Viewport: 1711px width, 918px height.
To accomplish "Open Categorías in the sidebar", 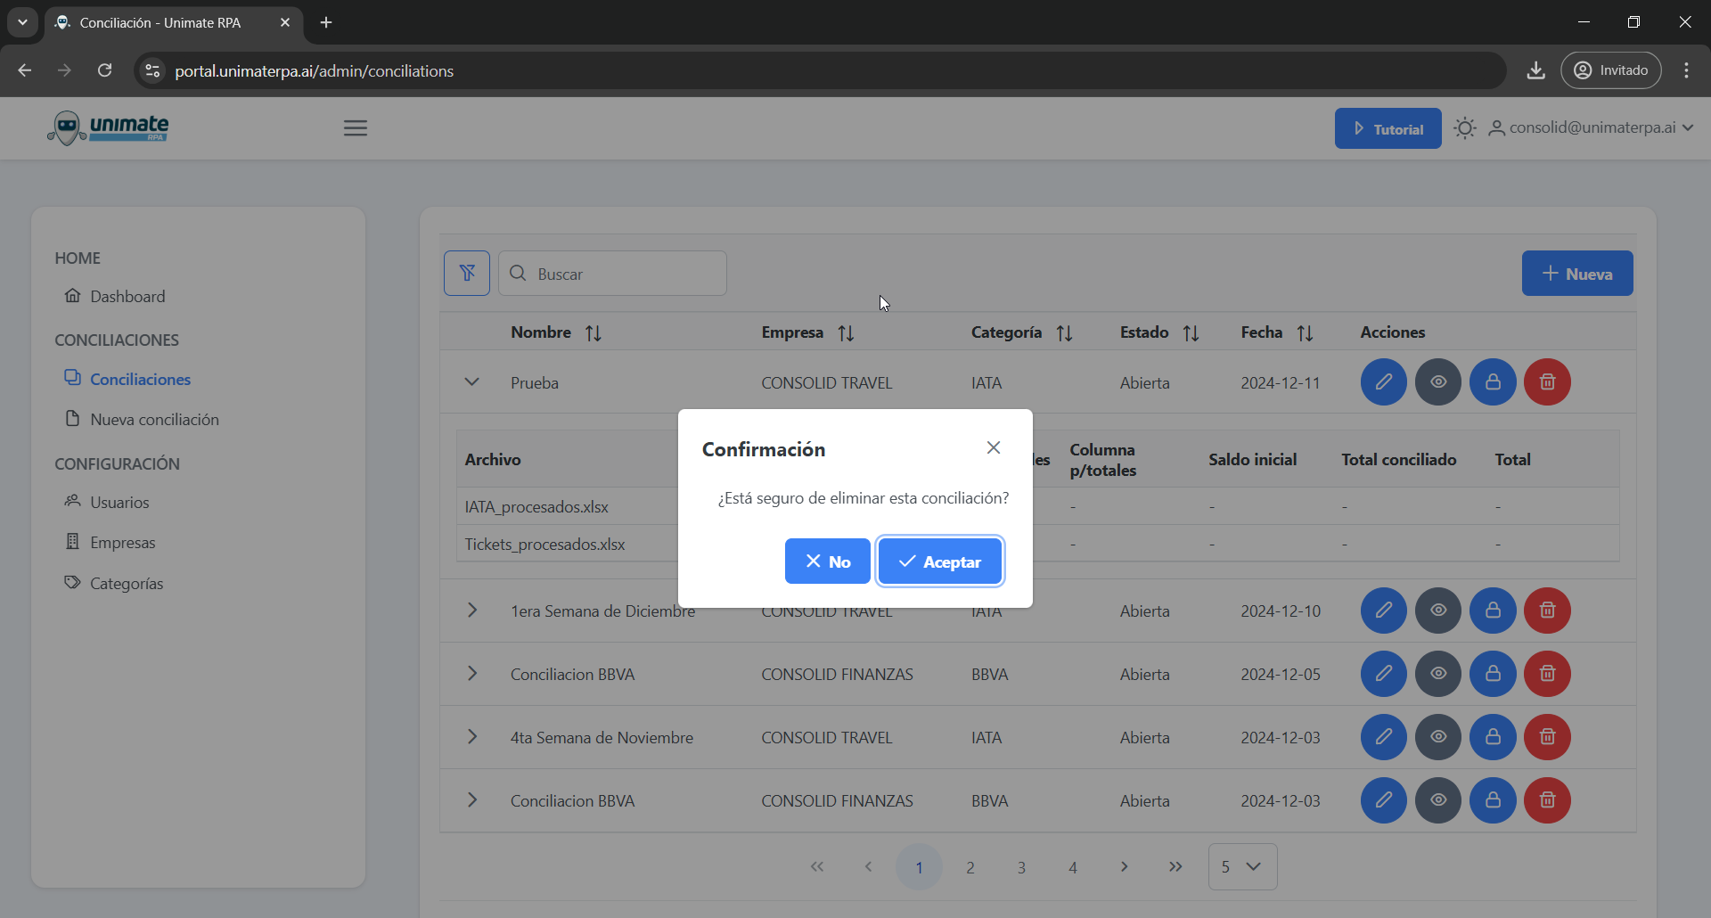I will click(113, 583).
